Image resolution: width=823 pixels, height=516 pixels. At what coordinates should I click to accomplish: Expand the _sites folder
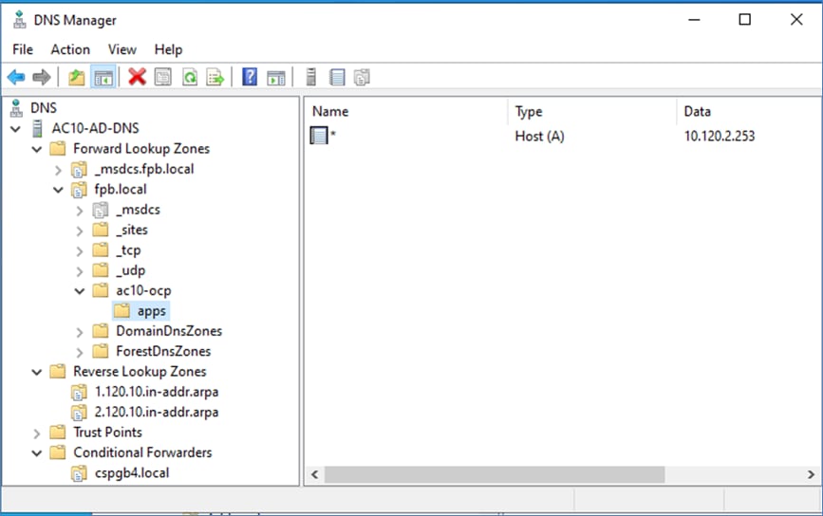(80, 230)
